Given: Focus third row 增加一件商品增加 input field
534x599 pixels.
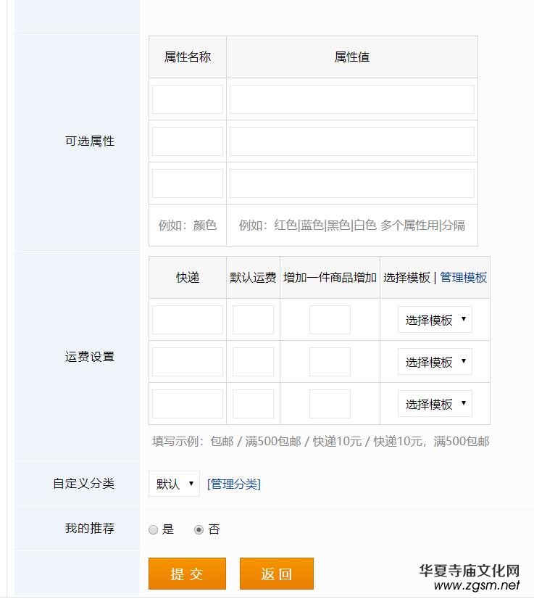Looking at the screenshot, I should (x=330, y=404).
